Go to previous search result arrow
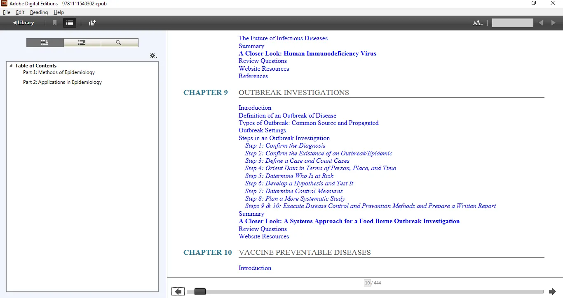Viewport: 563px width, 298px height. click(x=541, y=23)
